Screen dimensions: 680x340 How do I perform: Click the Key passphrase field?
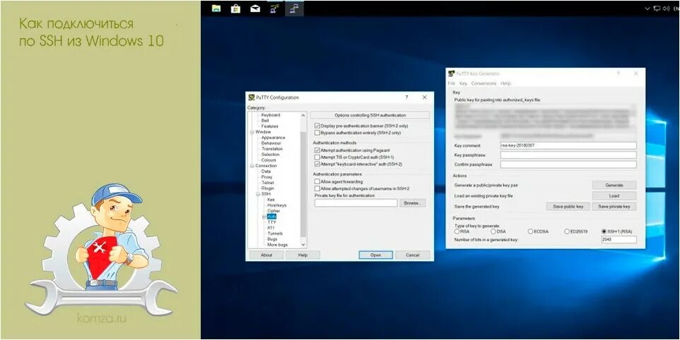(x=568, y=155)
